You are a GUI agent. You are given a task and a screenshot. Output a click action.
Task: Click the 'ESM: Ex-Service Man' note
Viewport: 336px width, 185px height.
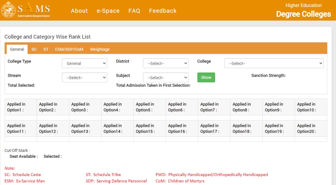click(24, 181)
